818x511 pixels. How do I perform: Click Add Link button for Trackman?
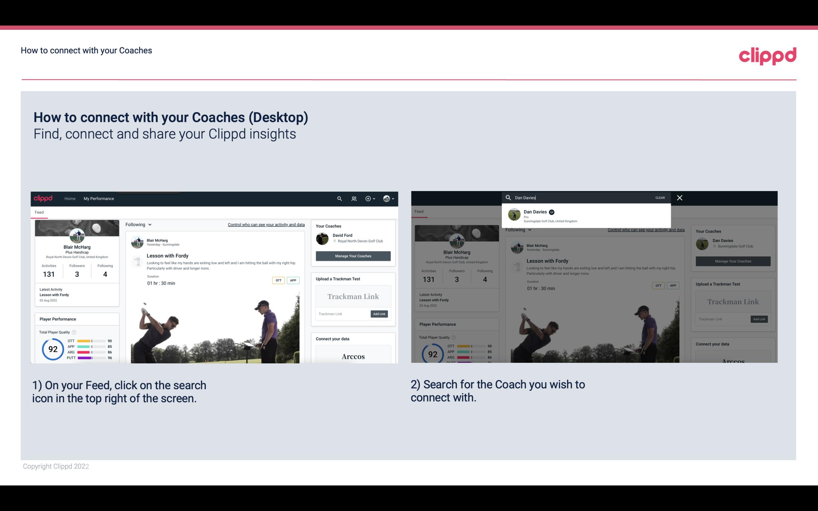(x=379, y=314)
